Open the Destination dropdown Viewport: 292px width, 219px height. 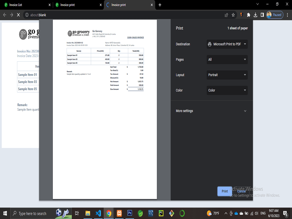pos(227,44)
